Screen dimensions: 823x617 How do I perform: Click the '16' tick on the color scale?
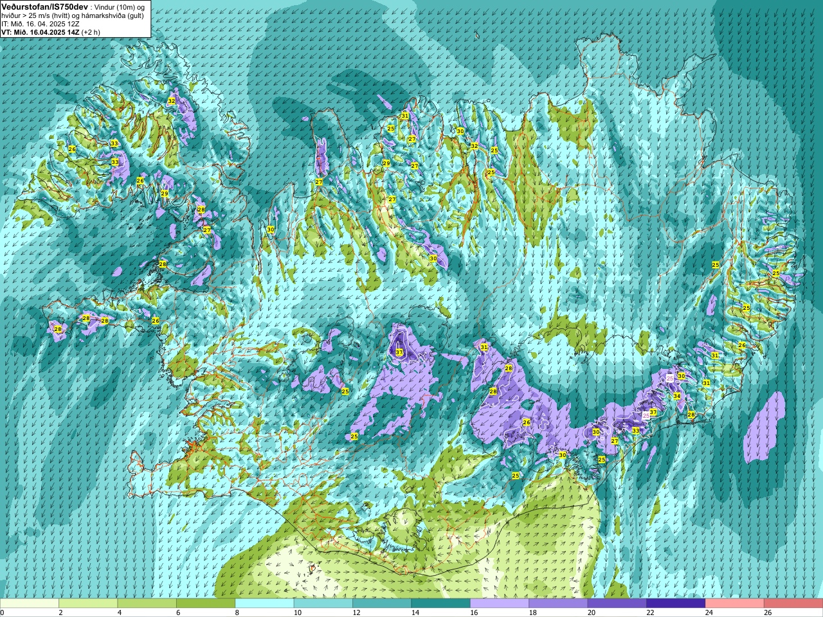coord(474,613)
